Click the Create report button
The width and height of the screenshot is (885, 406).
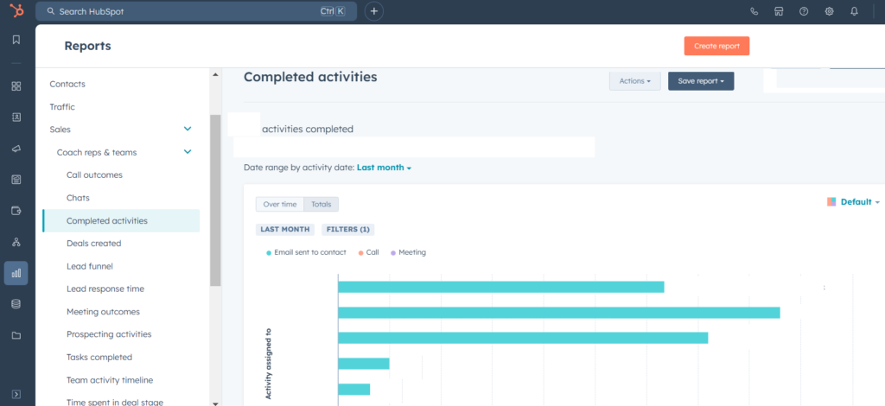(716, 46)
